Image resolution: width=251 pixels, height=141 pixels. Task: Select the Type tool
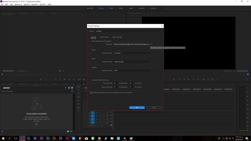point(78,111)
